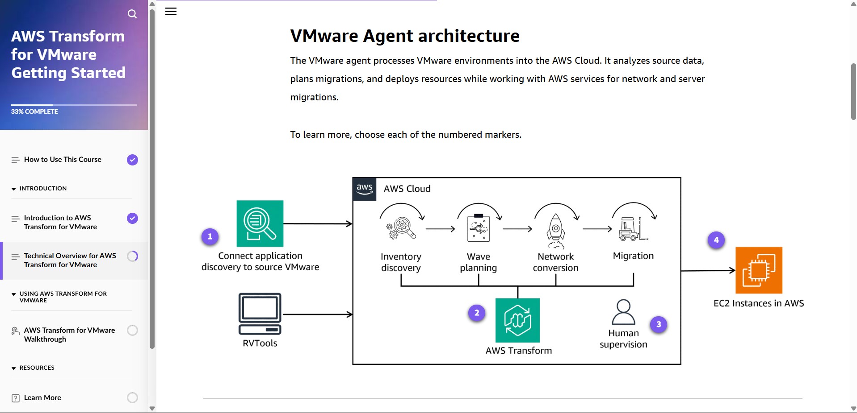
Task: Open the Technical Overview for AWS Transform lesson
Action: point(70,260)
